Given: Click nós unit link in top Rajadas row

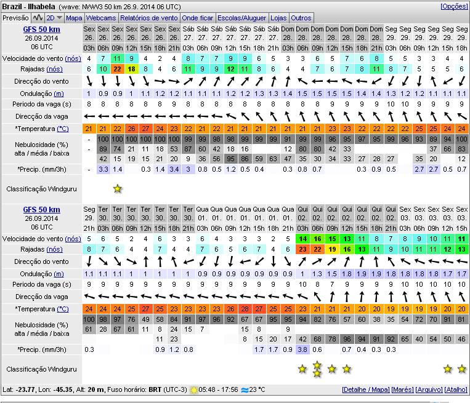Looking at the screenshot, I should [x=54, y=69].
